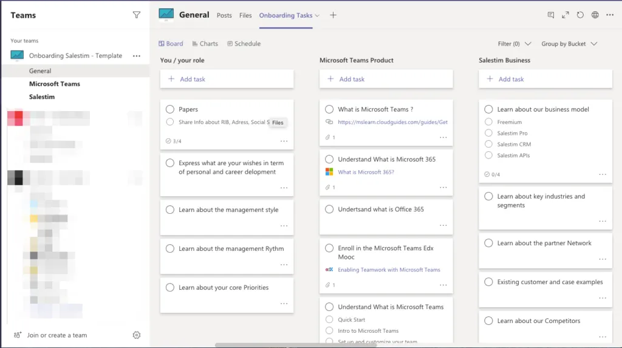Image resolution: width=622 pixels, height=348 pixels.
Task: Complete Learn about key industries task
Action: coord(489,196)
